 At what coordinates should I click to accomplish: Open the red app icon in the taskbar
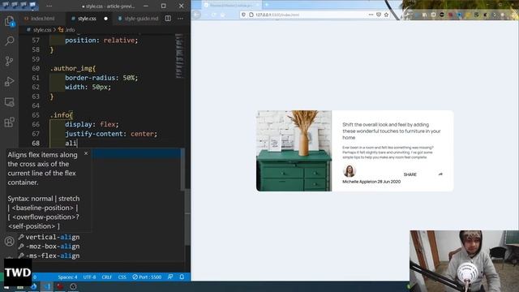point(60,286)
